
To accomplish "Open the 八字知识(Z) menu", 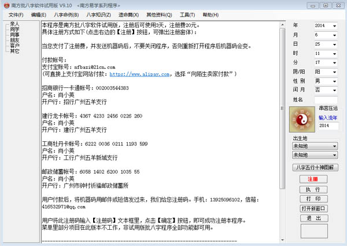I will pos(98,15).
